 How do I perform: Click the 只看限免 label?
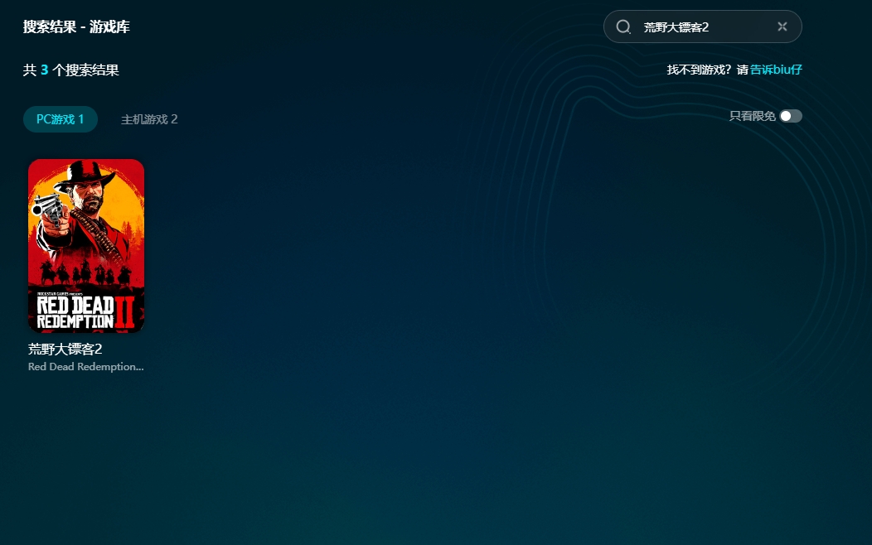(752, 116)
